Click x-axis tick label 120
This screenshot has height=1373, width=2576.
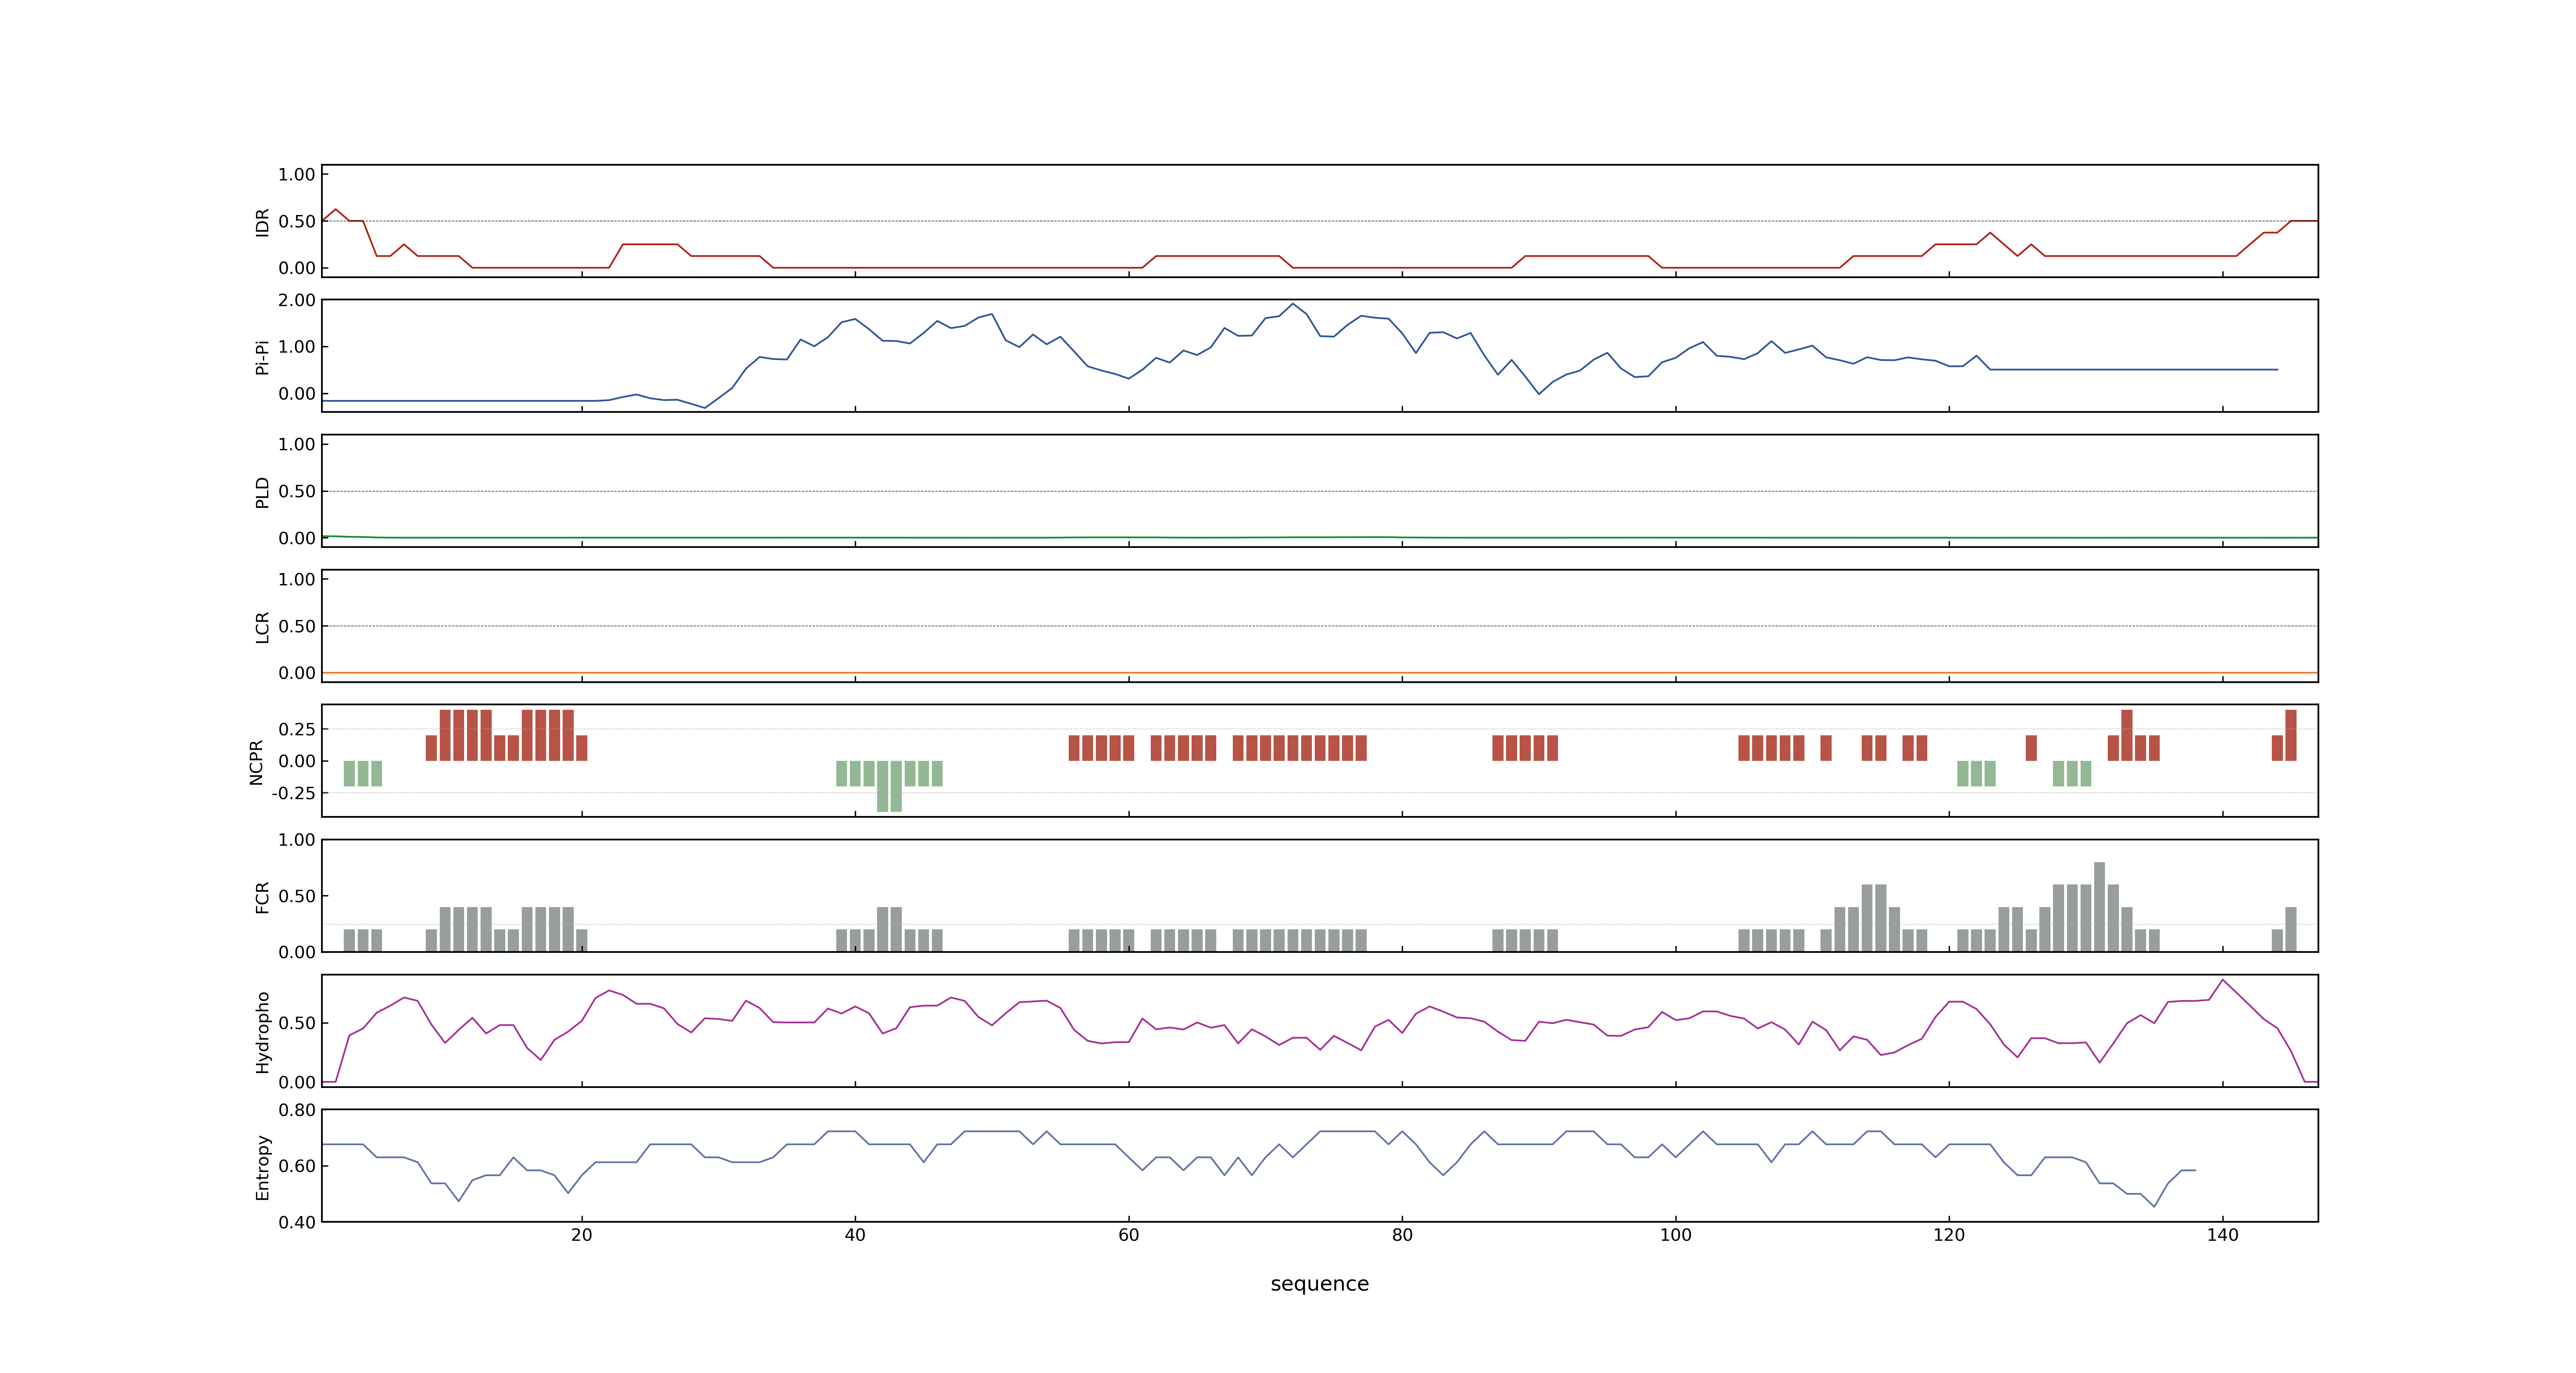[1949, 1235]
